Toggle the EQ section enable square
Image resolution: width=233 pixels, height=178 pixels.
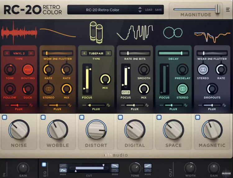point(44,164)
